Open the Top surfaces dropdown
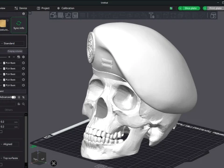224x168 pixels. tap(9, 158)
